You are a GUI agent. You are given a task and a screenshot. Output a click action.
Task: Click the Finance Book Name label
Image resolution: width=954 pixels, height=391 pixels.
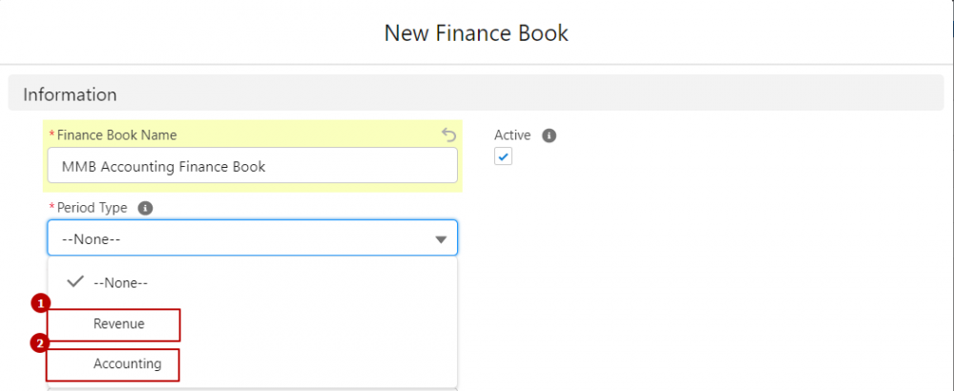coord(116,135)
